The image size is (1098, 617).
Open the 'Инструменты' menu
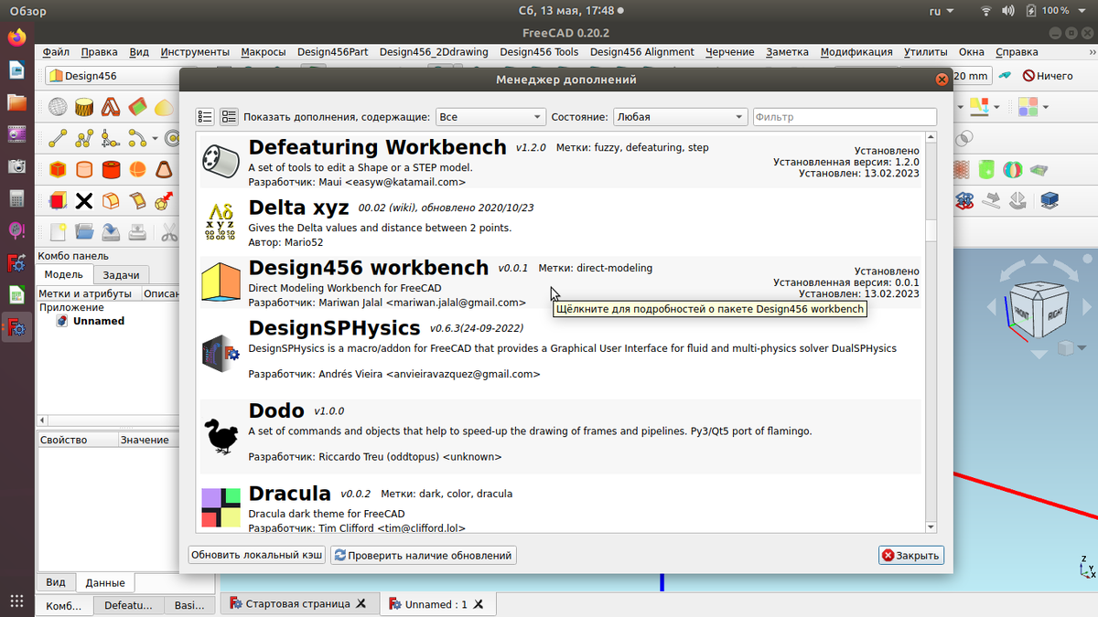click(195, 52)
